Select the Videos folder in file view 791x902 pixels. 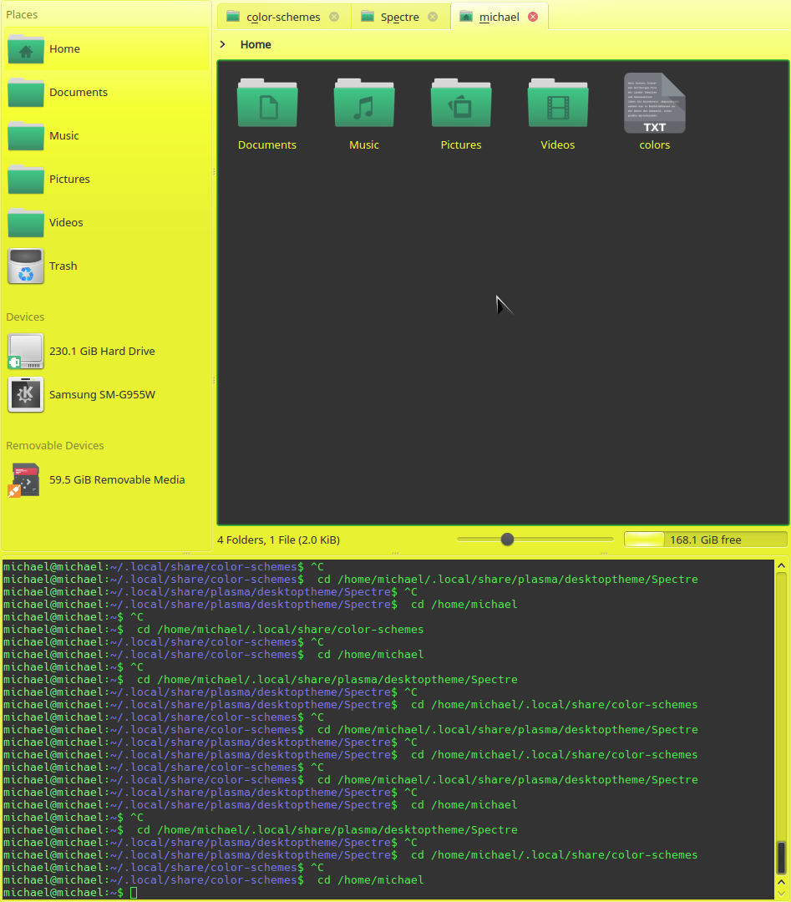point(557,114)
